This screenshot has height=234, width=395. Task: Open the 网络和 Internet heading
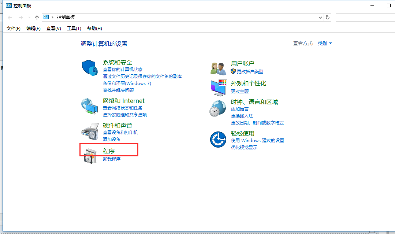pyautogui.click(x=124, y=101)
